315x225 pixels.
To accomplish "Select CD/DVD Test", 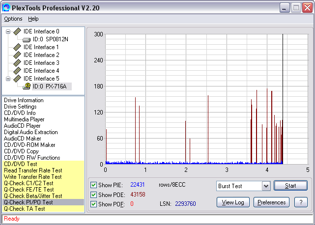I will pos(43,164).
